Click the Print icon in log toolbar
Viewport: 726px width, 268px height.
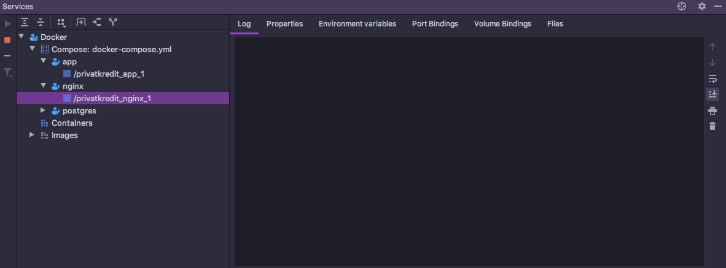[x=712, y=110]
